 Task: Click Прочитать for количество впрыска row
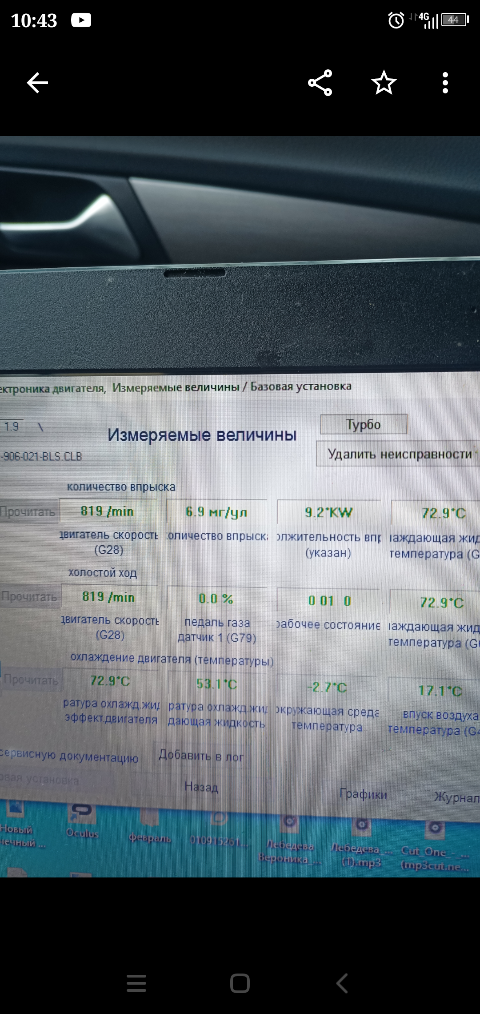28,512
